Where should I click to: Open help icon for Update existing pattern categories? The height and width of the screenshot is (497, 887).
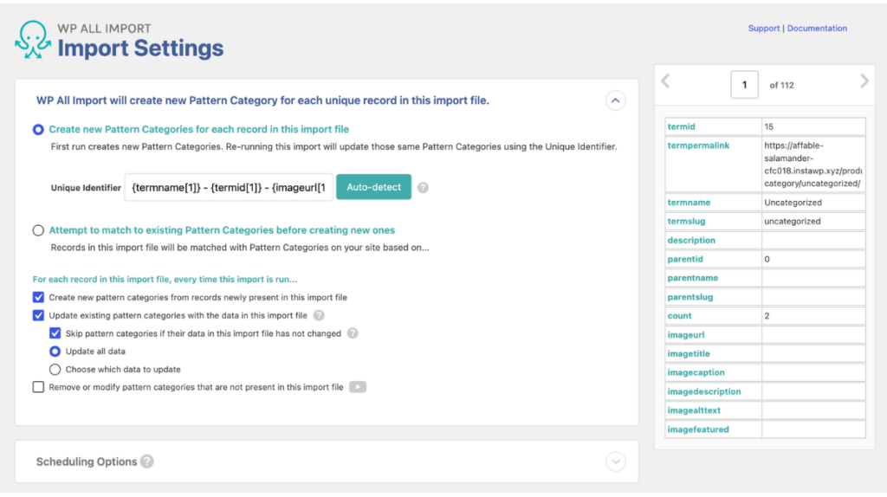click(319, 315)
